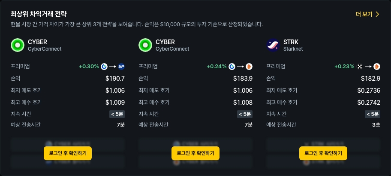This screenshot has height=176, width=391.
Task: Click the OKX exchange icon in the STRK card
Action: [360, 67]
